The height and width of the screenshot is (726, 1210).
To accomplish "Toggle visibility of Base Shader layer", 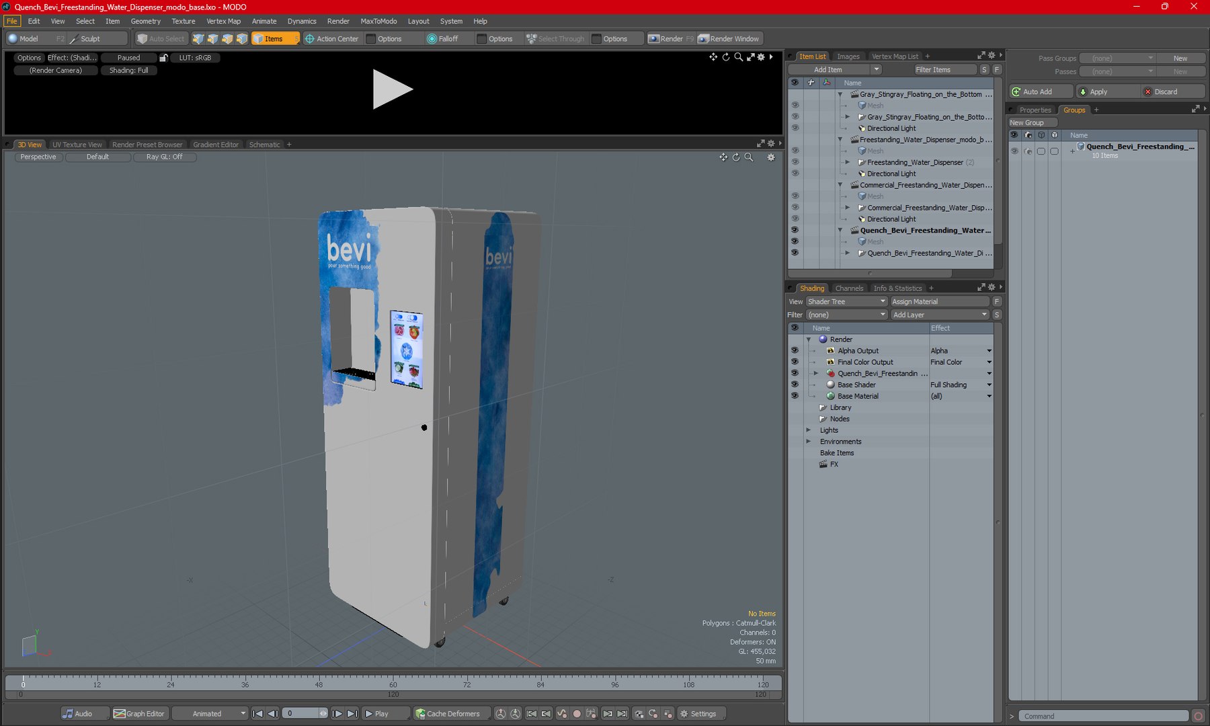I will click(795, 385).
